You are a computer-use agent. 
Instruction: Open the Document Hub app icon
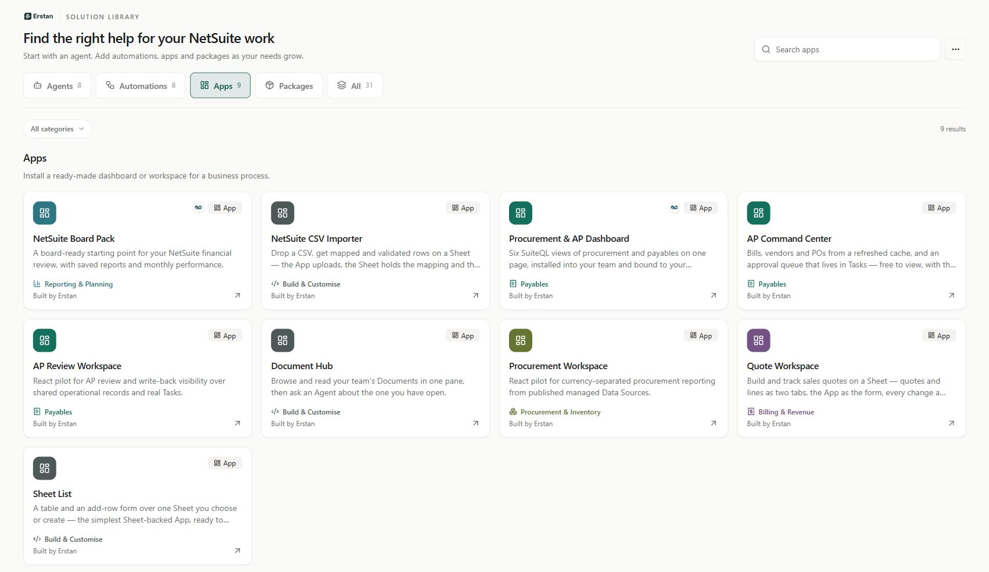[282, 340]
